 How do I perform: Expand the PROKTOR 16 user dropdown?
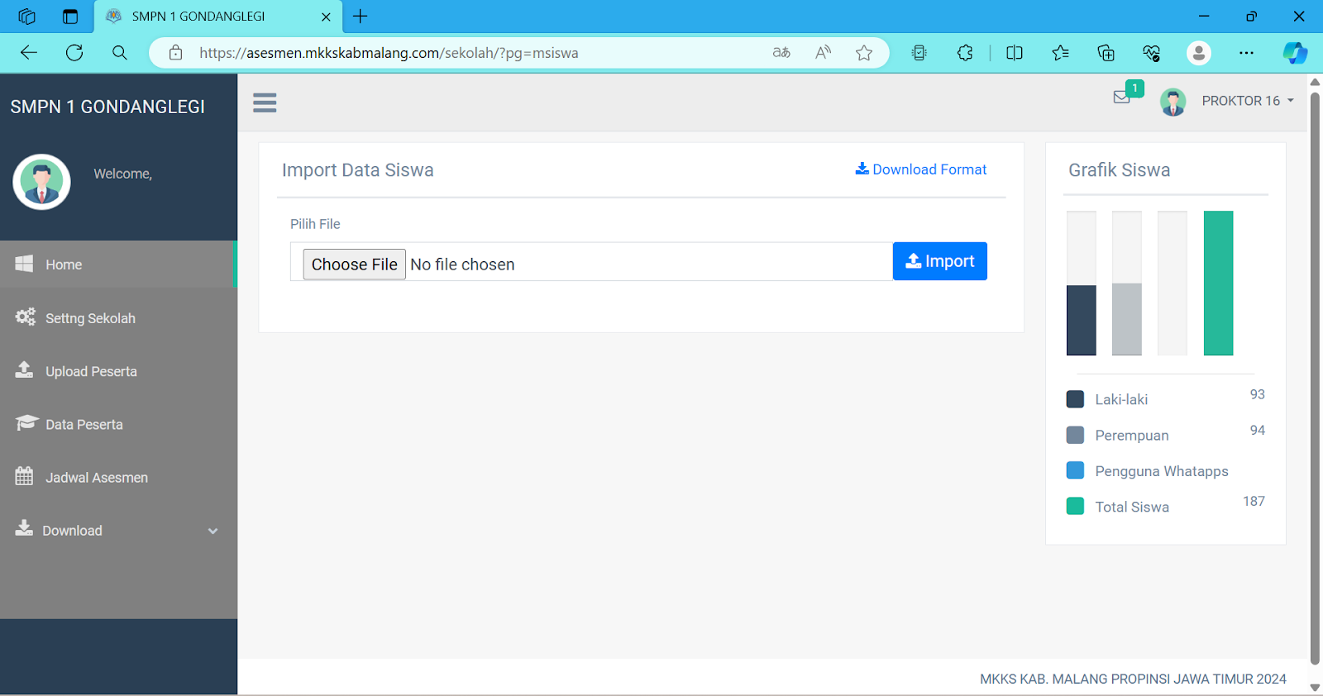[x=1247, y=101]
